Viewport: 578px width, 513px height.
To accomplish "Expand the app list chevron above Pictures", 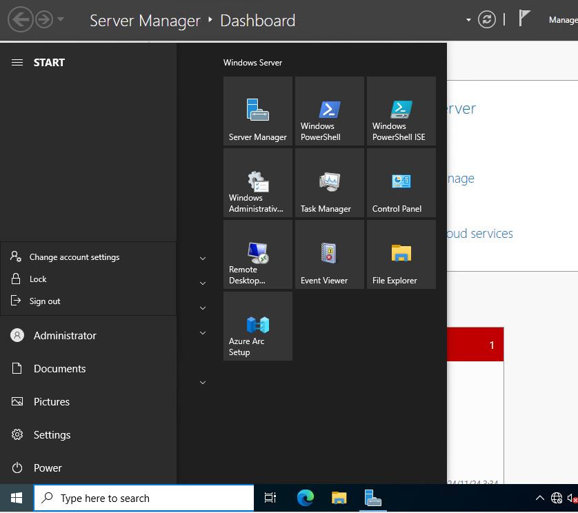I will pos(203,383).
